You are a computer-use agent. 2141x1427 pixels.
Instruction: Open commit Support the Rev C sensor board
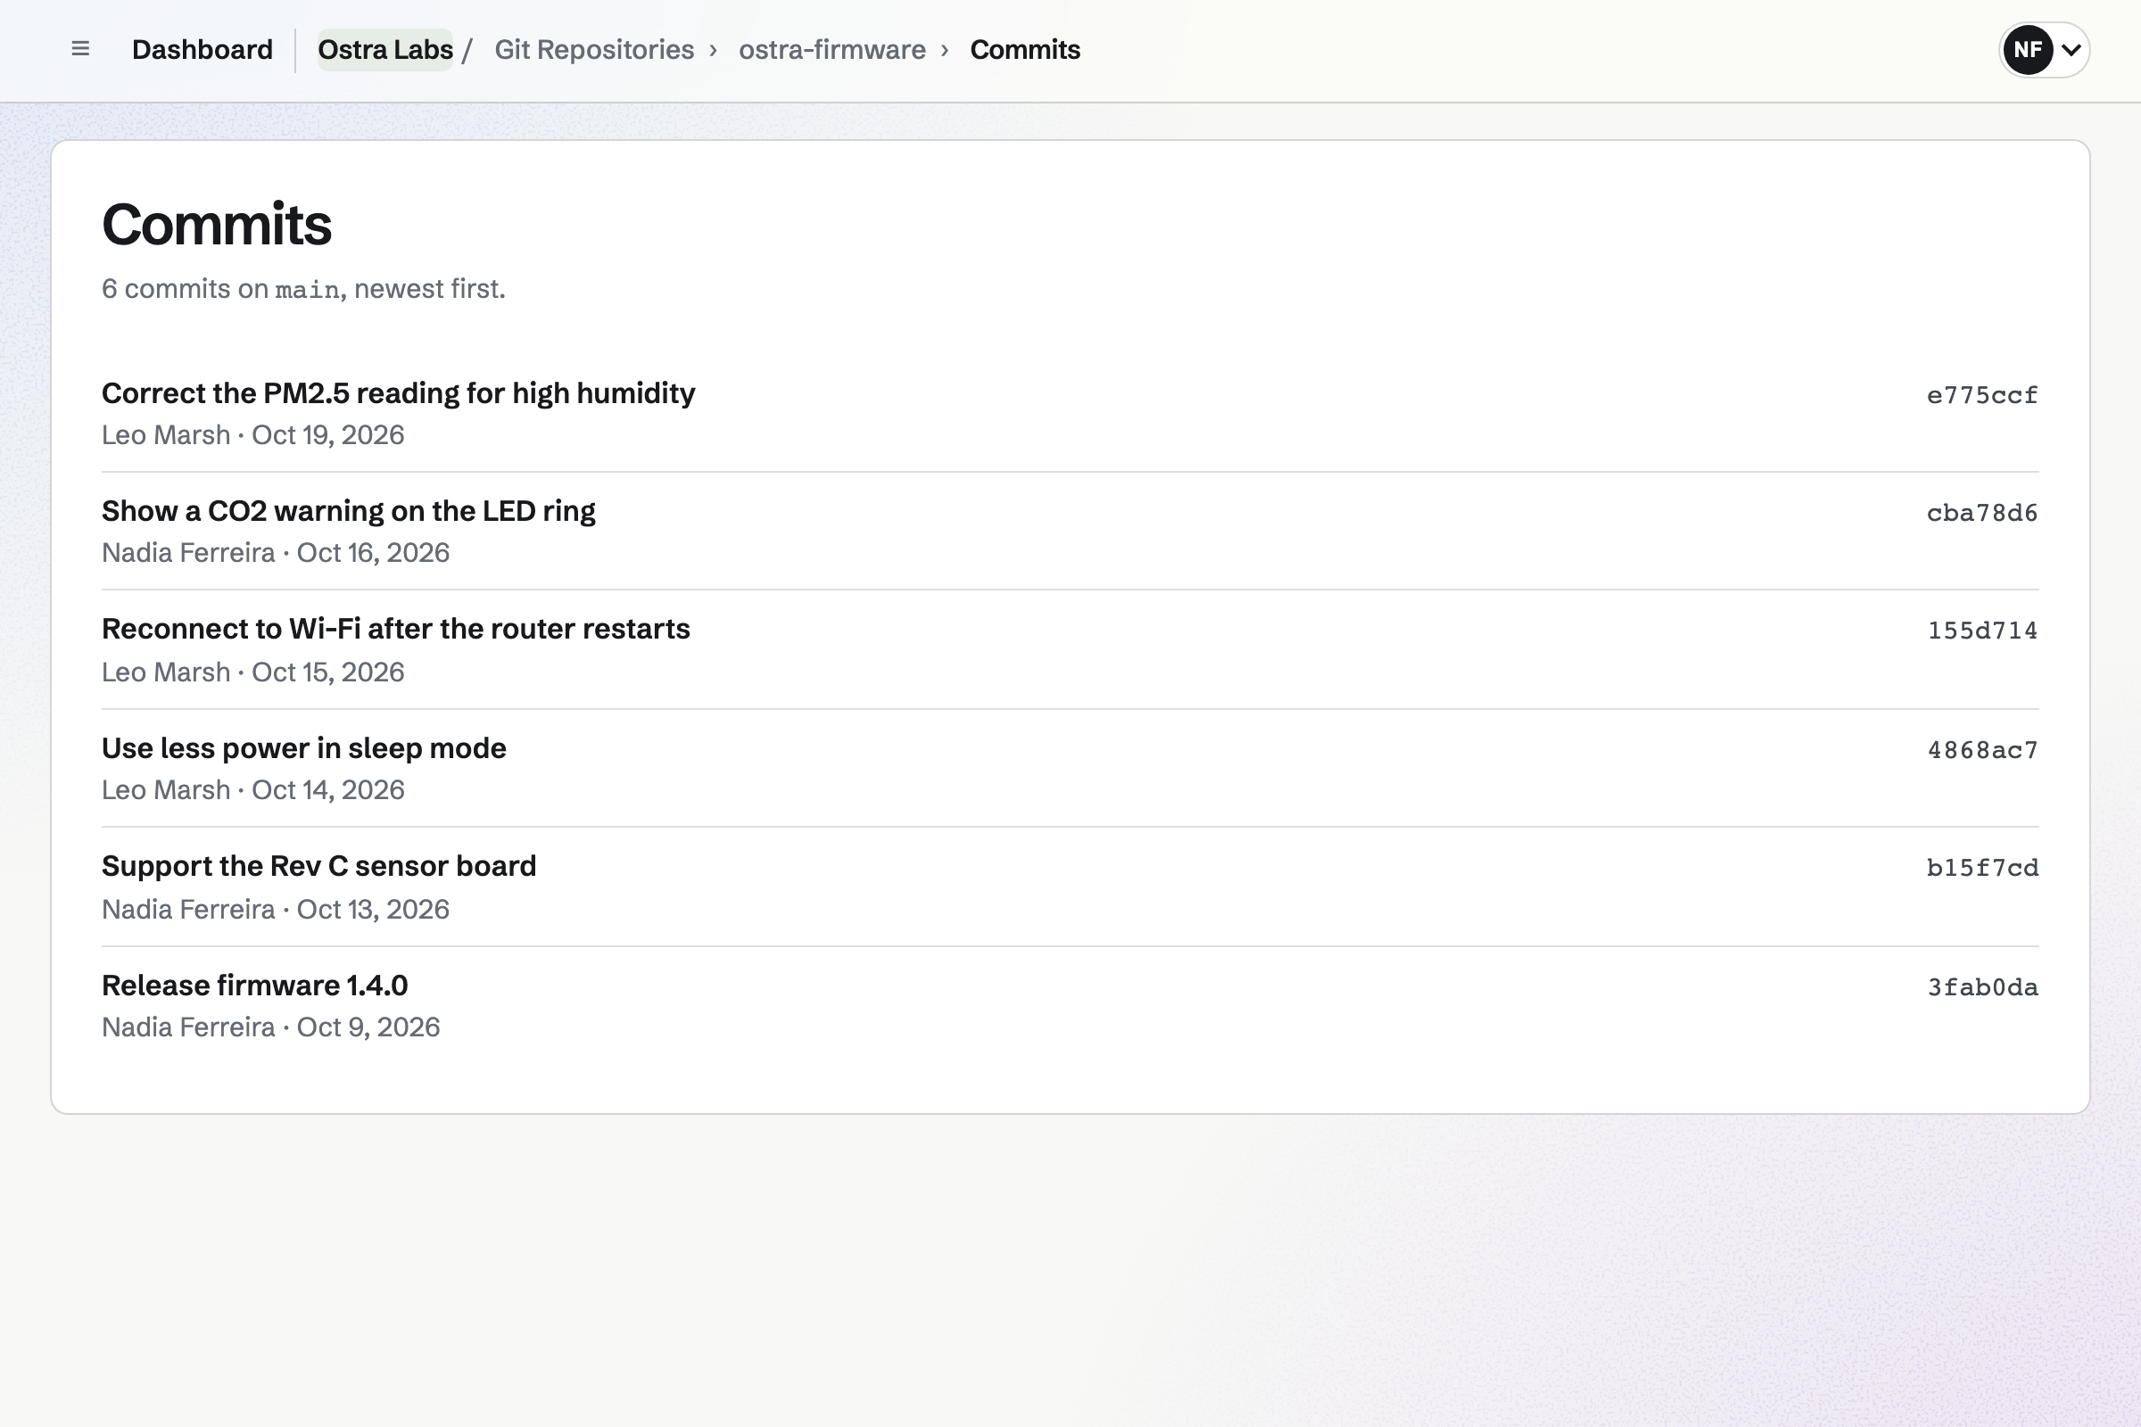point(318,865)
